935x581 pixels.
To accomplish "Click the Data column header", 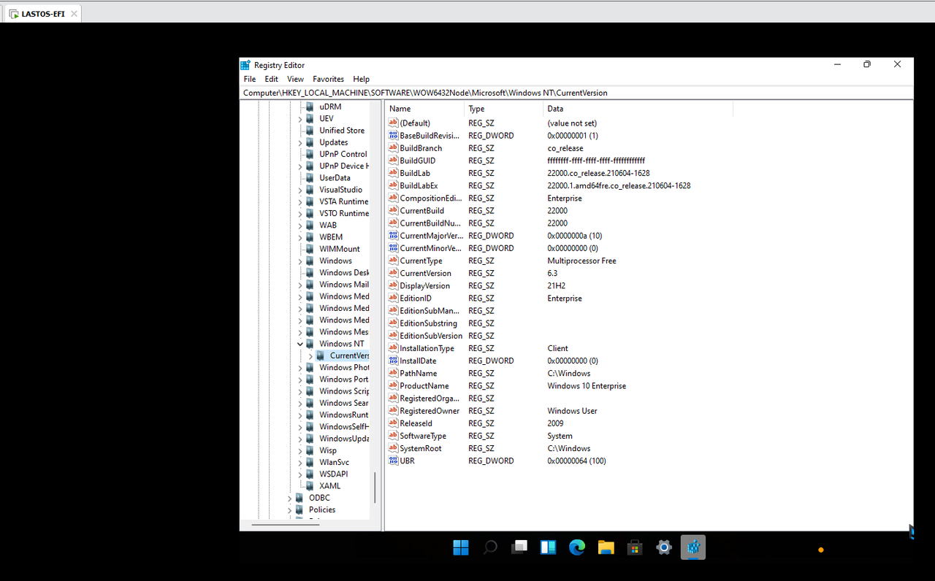I will coord(638,109).
